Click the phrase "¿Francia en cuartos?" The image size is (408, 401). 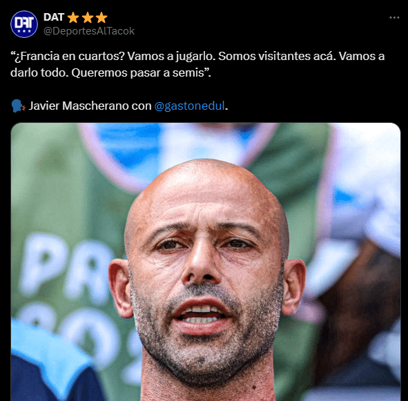tap(69, 56)
